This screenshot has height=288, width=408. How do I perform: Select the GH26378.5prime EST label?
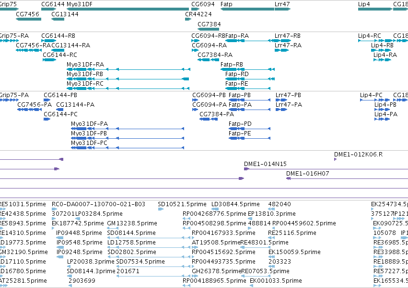coord(217,271)
